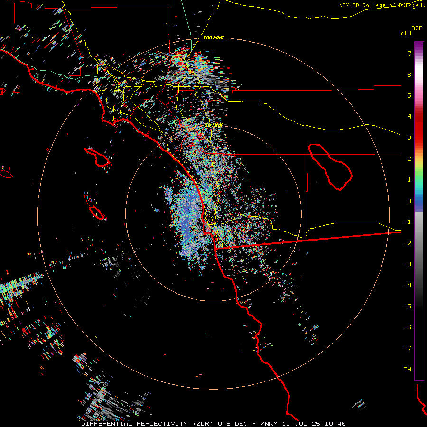Click the scale value -4 on legend
427x427 pixels.
tap(408, 285)
